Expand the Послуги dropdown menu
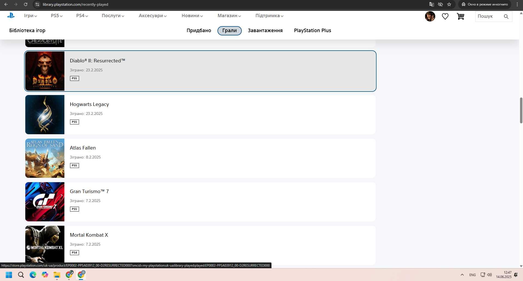The height and width of the screenshot is (281, 523). point(113,16)
